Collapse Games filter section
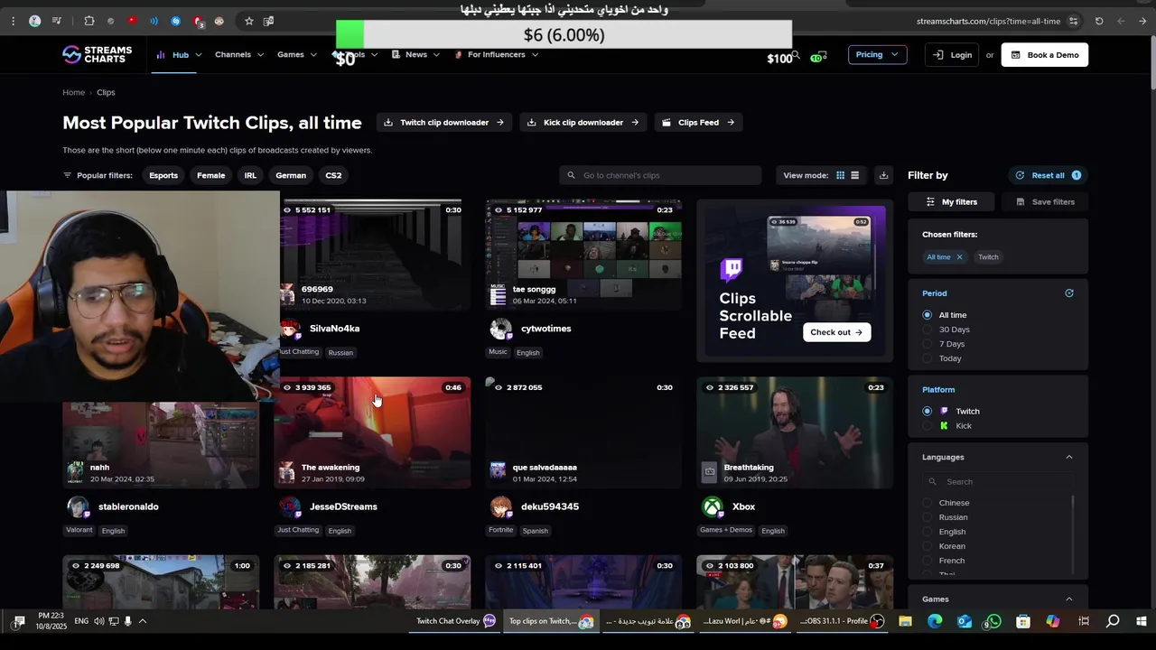This screenshot has width=1156, height=650. [1069, 599]
